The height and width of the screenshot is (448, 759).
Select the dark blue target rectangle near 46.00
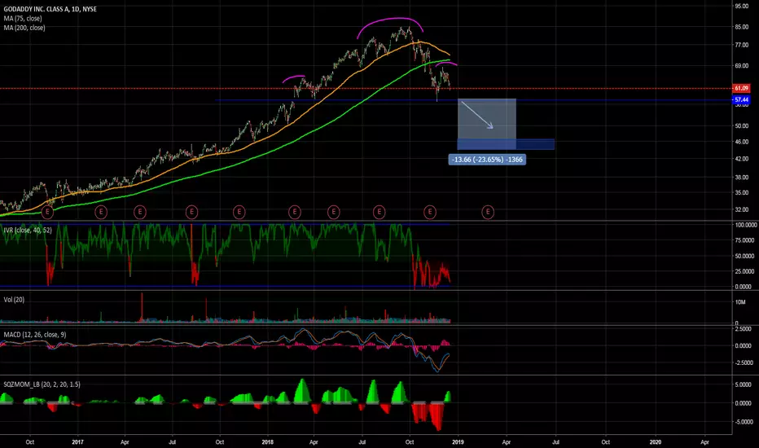tap(506, 144)
